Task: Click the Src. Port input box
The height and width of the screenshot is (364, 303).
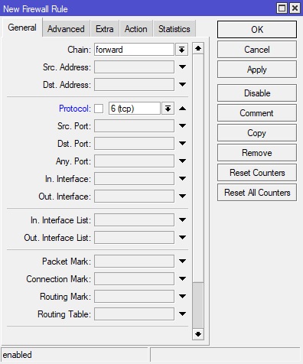Action: [x=134, y=126]
